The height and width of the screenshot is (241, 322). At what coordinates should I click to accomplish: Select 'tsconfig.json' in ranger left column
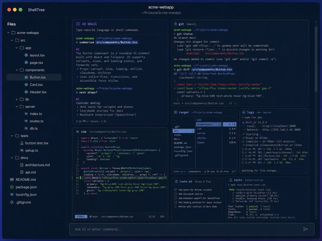(182, 151)
